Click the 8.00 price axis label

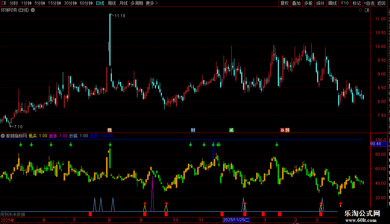point(381,102)
